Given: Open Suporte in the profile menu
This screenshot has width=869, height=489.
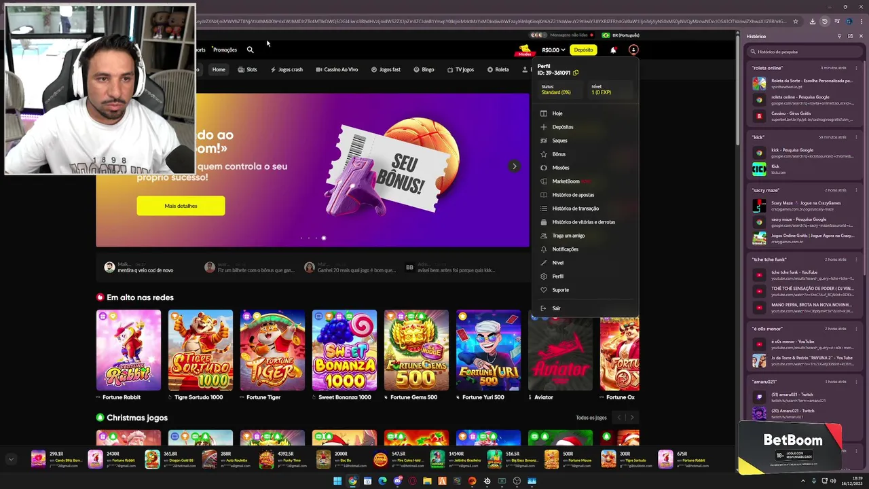Looking at the screenshot, I should coord(560,290).
